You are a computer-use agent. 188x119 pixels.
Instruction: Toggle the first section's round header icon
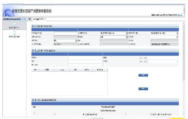[33, 26]
